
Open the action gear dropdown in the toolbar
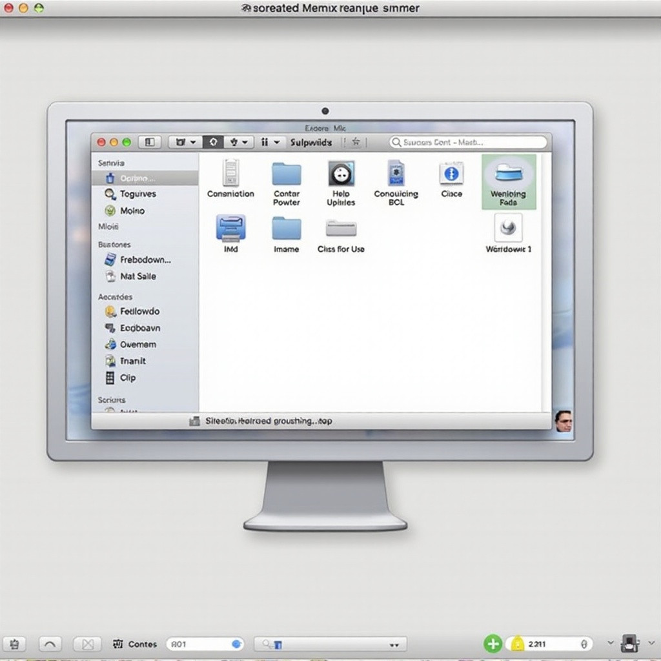click(x=234, y=142)
